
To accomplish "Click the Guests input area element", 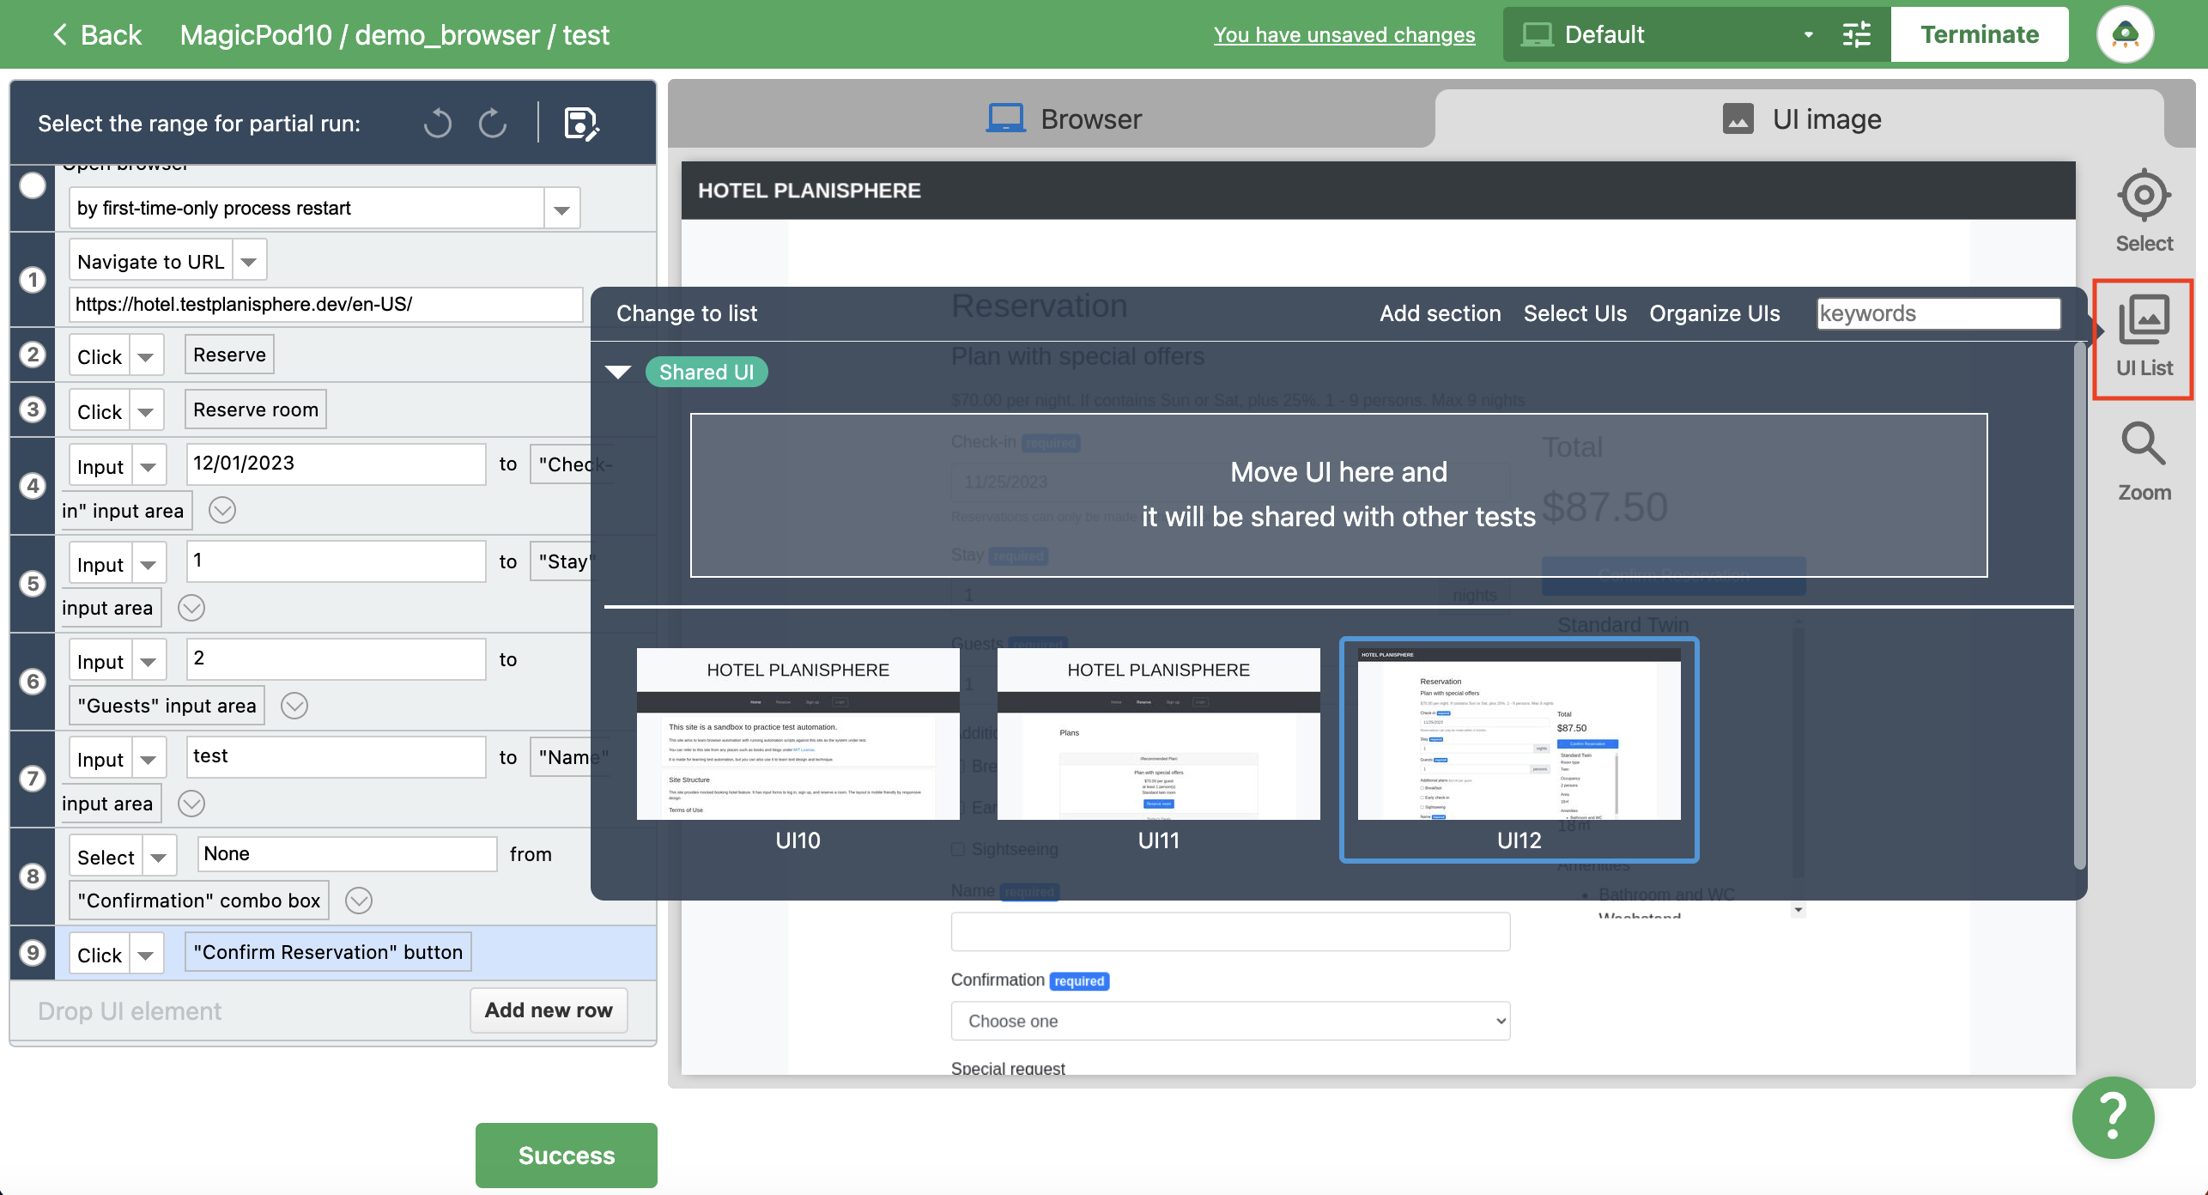I will [167, 706].
